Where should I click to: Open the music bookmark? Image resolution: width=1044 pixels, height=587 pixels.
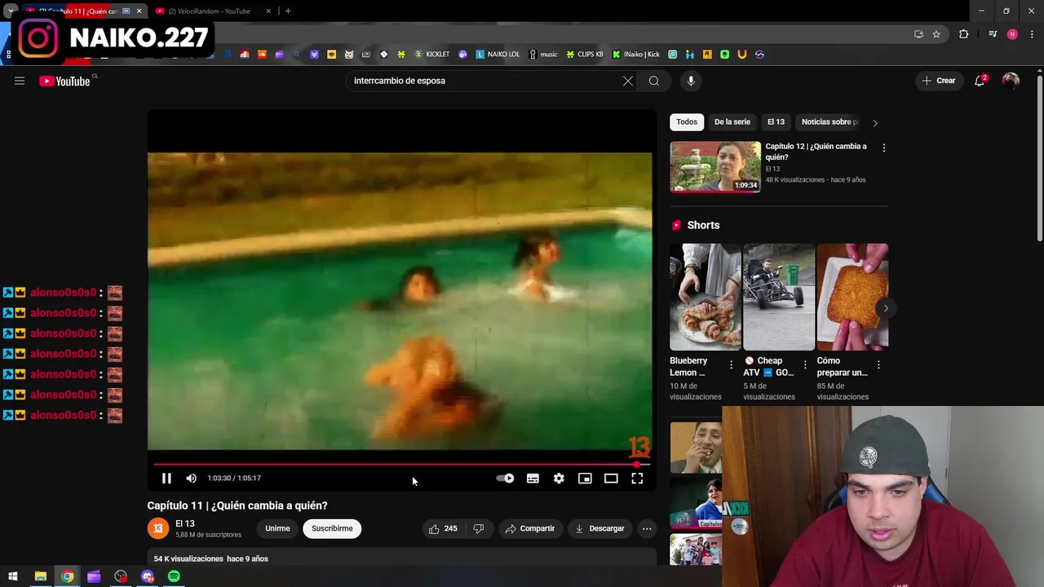coord(543,55)
